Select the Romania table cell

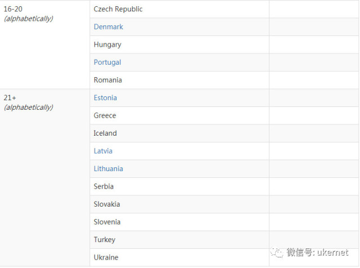tap(108, 80)
